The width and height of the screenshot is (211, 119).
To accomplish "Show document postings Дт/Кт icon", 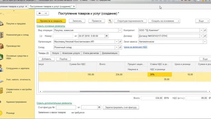I will pos(110,21).
